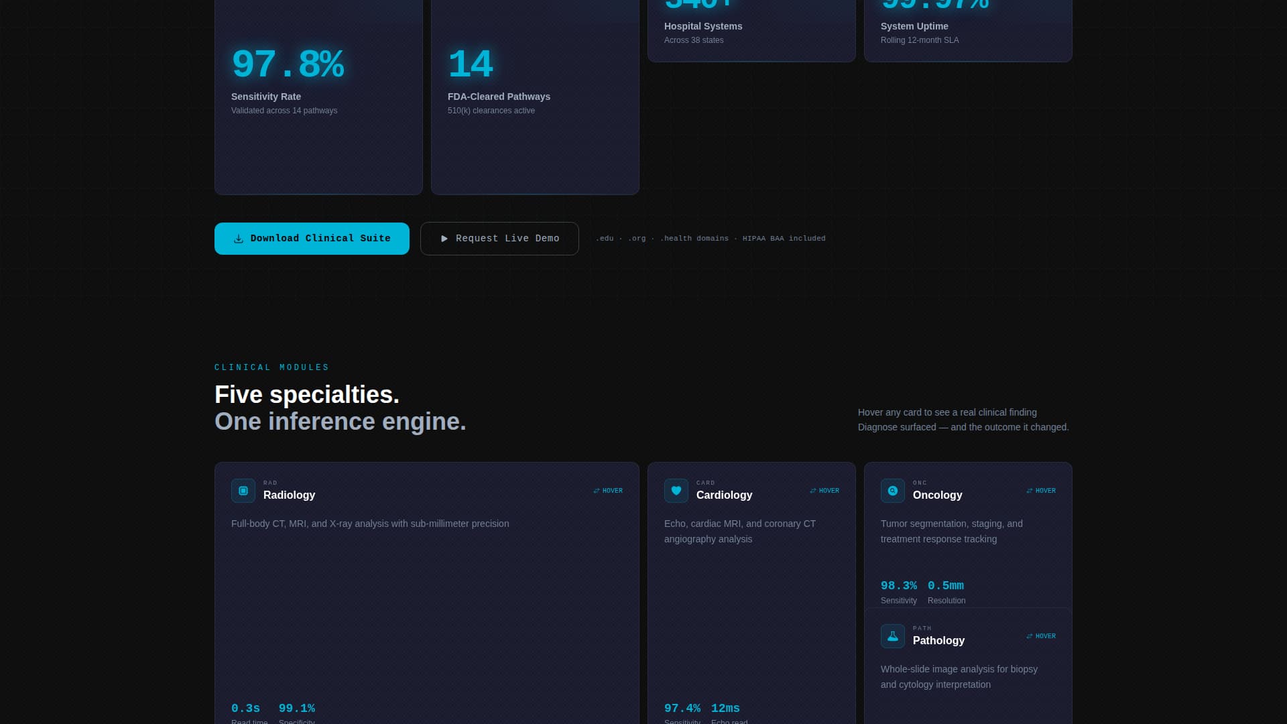1287x724 pixels.
Task: Click the Oncology module icon
Action: click(x=893, y=491)
